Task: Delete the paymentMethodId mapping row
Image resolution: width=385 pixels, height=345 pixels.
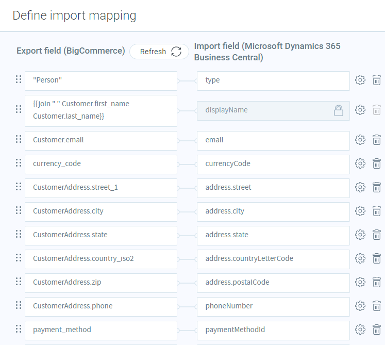Action: 377,330
